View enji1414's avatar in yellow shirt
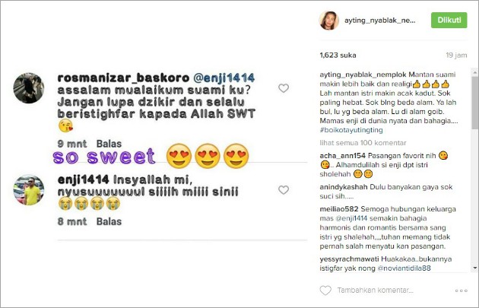 [x=28, y=190]
